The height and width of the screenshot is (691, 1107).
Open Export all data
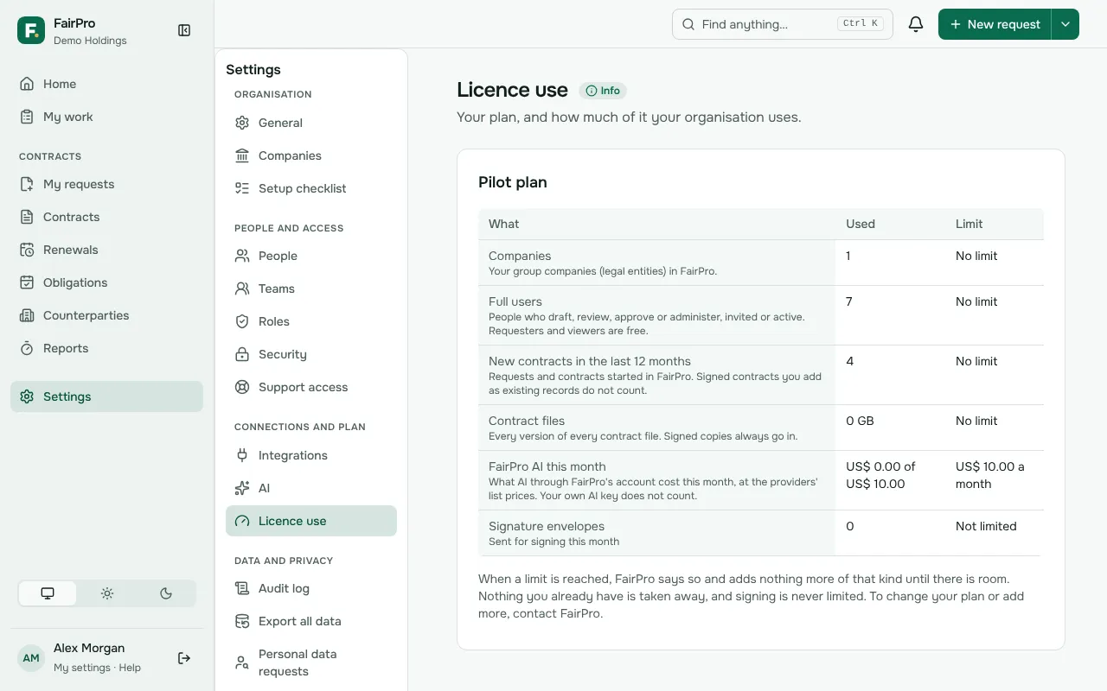(311, 621)
